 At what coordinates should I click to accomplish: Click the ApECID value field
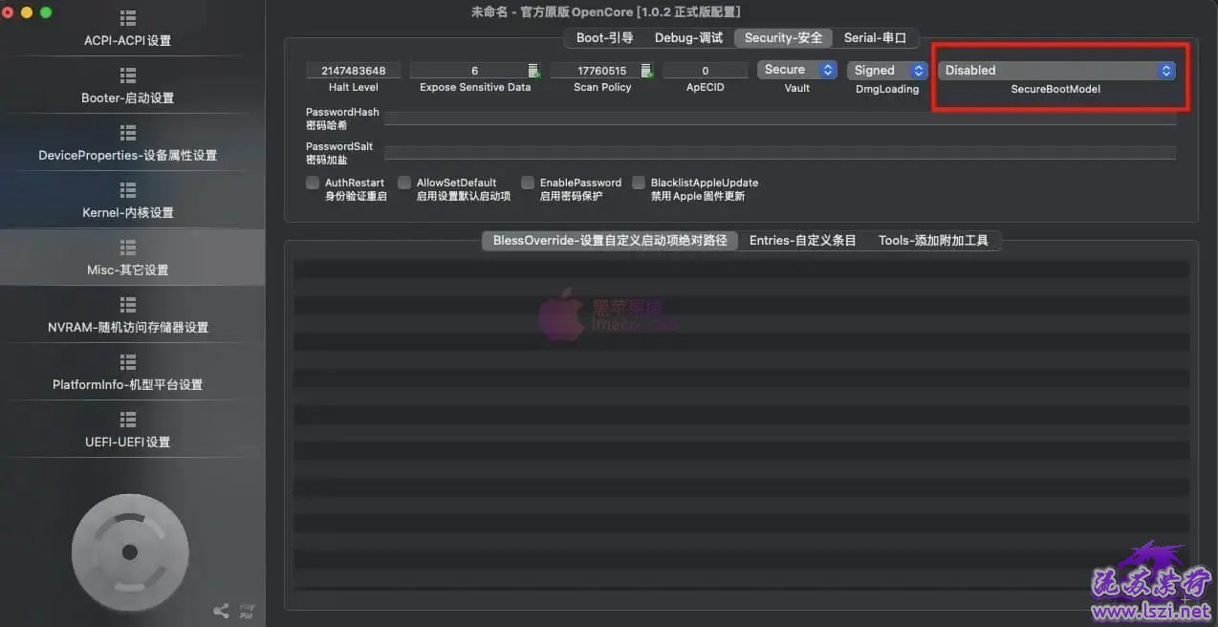coord(706,71)
